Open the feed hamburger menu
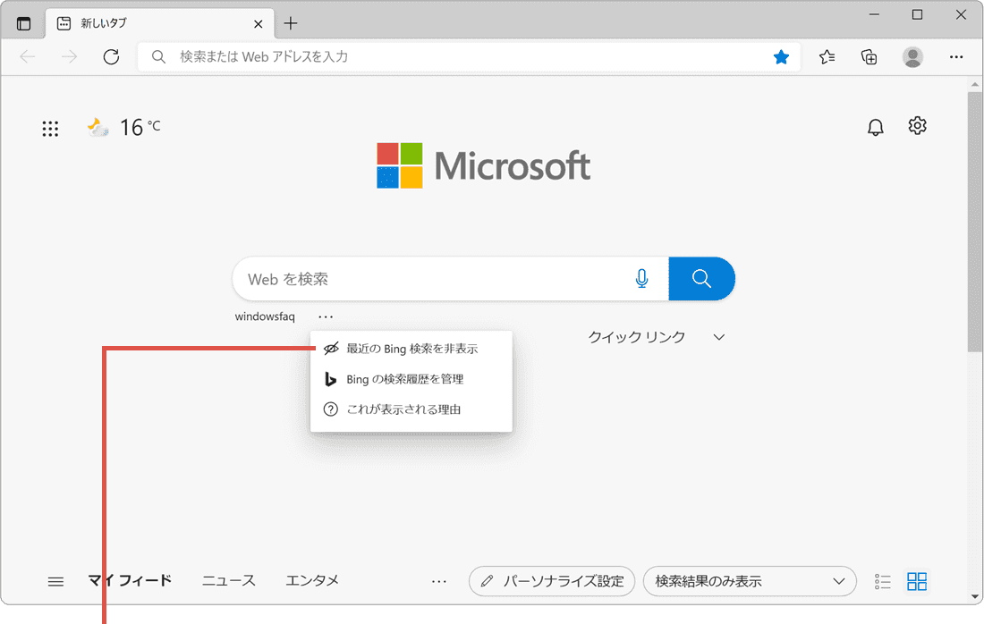Image resolution: width=984 pixels, height=624 pixels. tap(55, 582)
